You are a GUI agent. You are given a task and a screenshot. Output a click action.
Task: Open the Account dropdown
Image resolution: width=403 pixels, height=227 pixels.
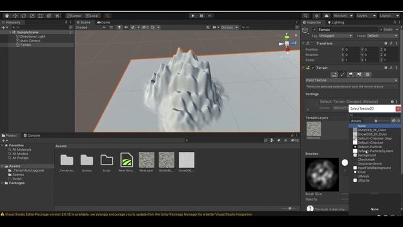click(343, 16)
